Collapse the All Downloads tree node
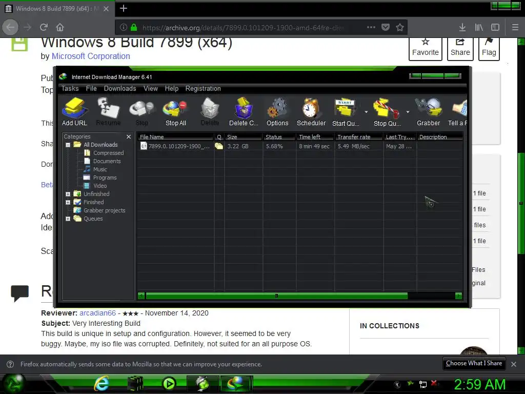This screenshot has width=525, height=394. coord(68,145)
